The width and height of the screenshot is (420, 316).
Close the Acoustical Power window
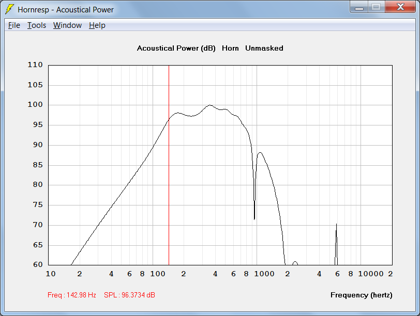coord(400,7)
